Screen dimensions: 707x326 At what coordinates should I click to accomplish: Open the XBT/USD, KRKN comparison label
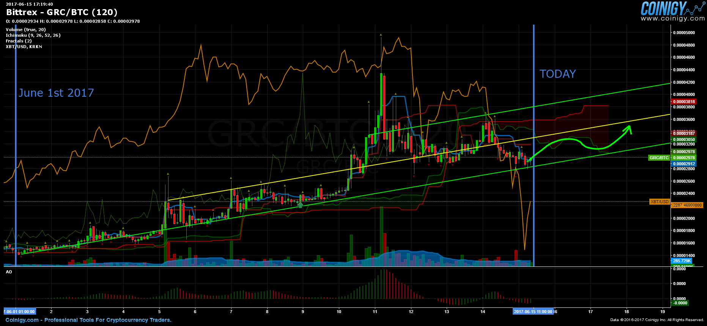coord(24,47)
